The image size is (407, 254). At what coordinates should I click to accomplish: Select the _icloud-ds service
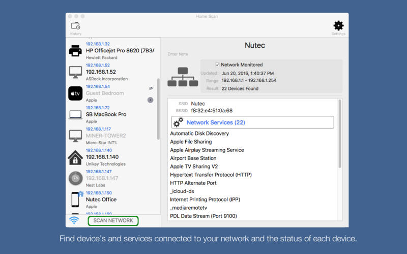[182, 192]
